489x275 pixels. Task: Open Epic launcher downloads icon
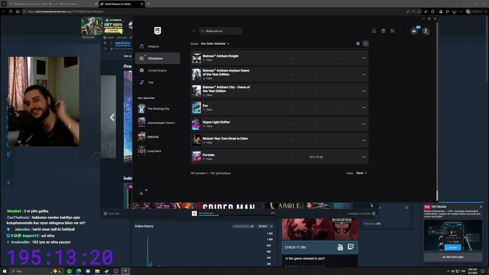pos(141,193)
